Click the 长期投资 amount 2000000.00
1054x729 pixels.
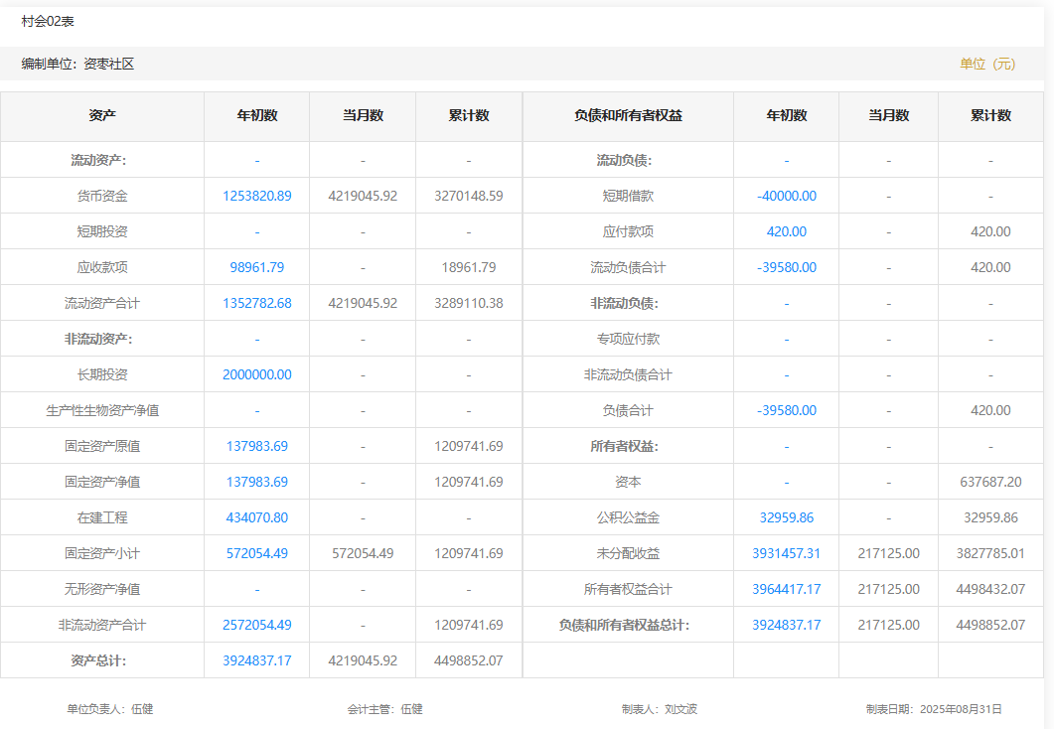pos(256,374)
